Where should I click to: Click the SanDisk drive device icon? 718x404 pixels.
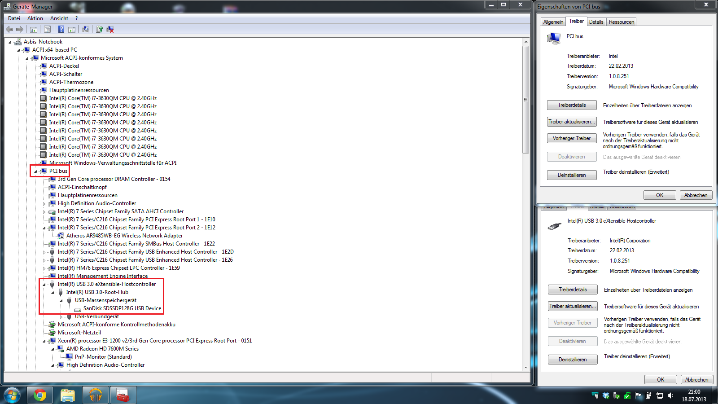point(78,309)
